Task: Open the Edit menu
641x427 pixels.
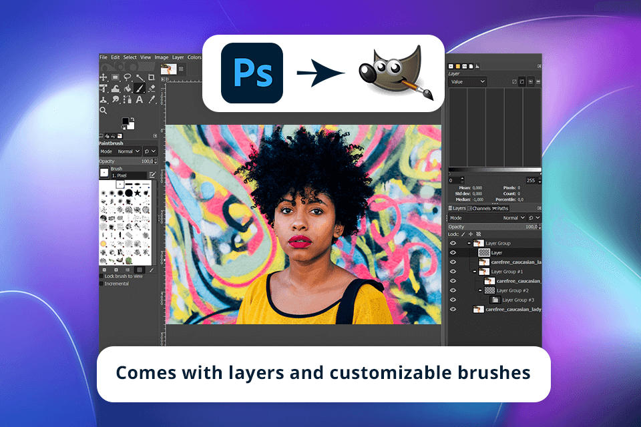Action: tap(116, 57)
